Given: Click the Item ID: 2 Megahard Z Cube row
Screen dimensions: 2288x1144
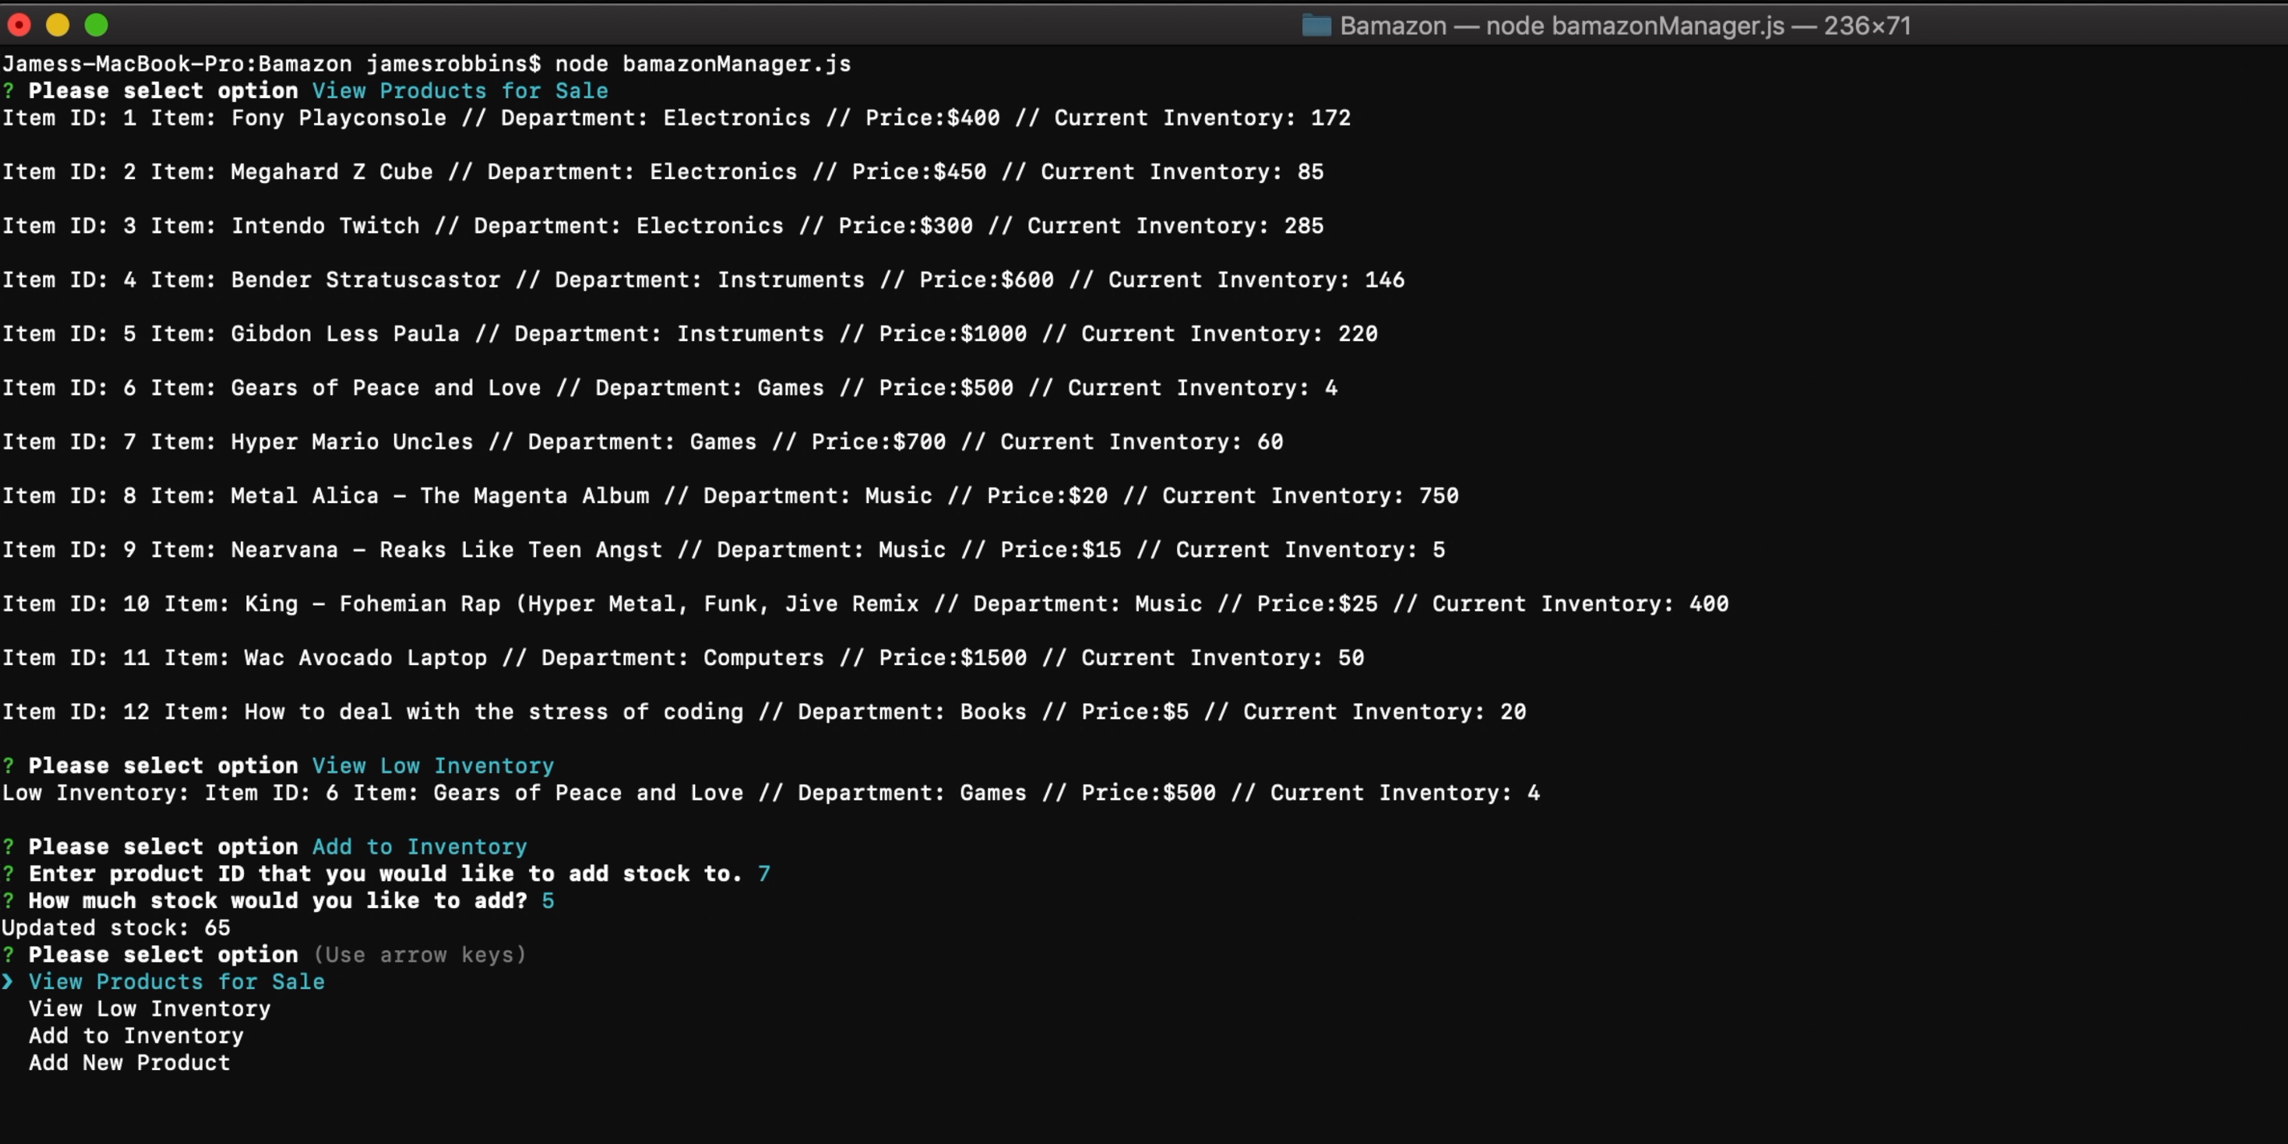Looking at the screenshot, I should (x=662, y=171).
